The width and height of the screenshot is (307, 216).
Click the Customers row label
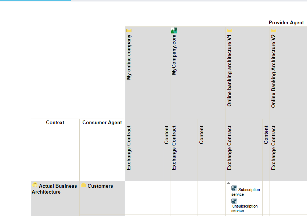click(x=100, y=186)
